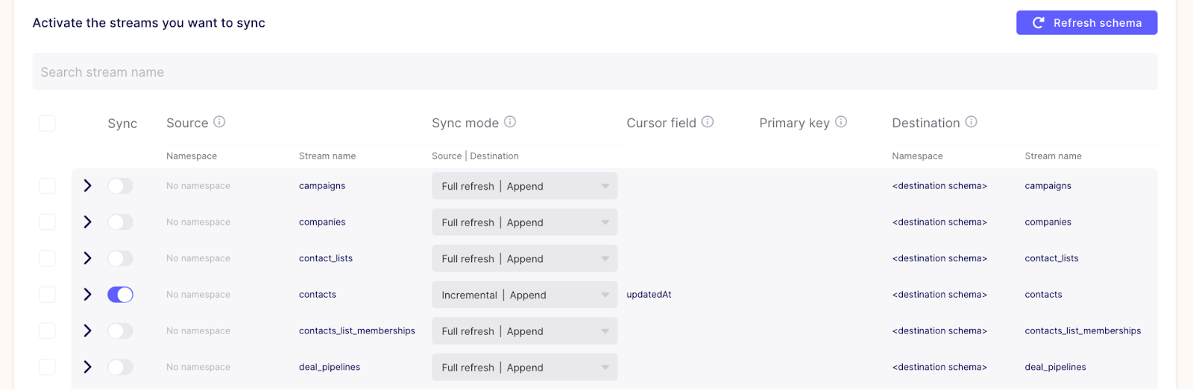Enable sync toggle for campaigns stream
This screenshot has height=390, width=1193.
coord(120,186)
